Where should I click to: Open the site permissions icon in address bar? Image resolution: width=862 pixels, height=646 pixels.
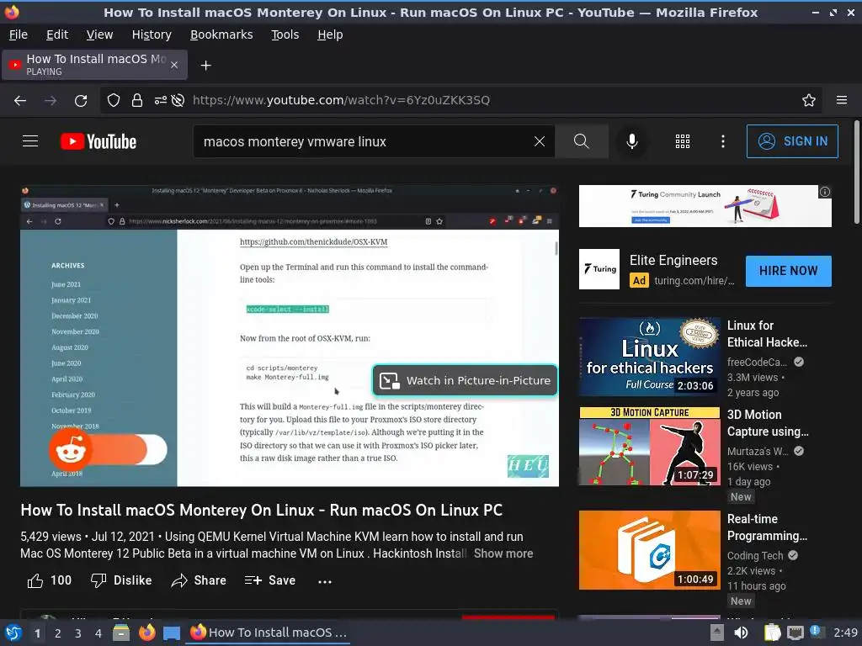tap(160, 100)
